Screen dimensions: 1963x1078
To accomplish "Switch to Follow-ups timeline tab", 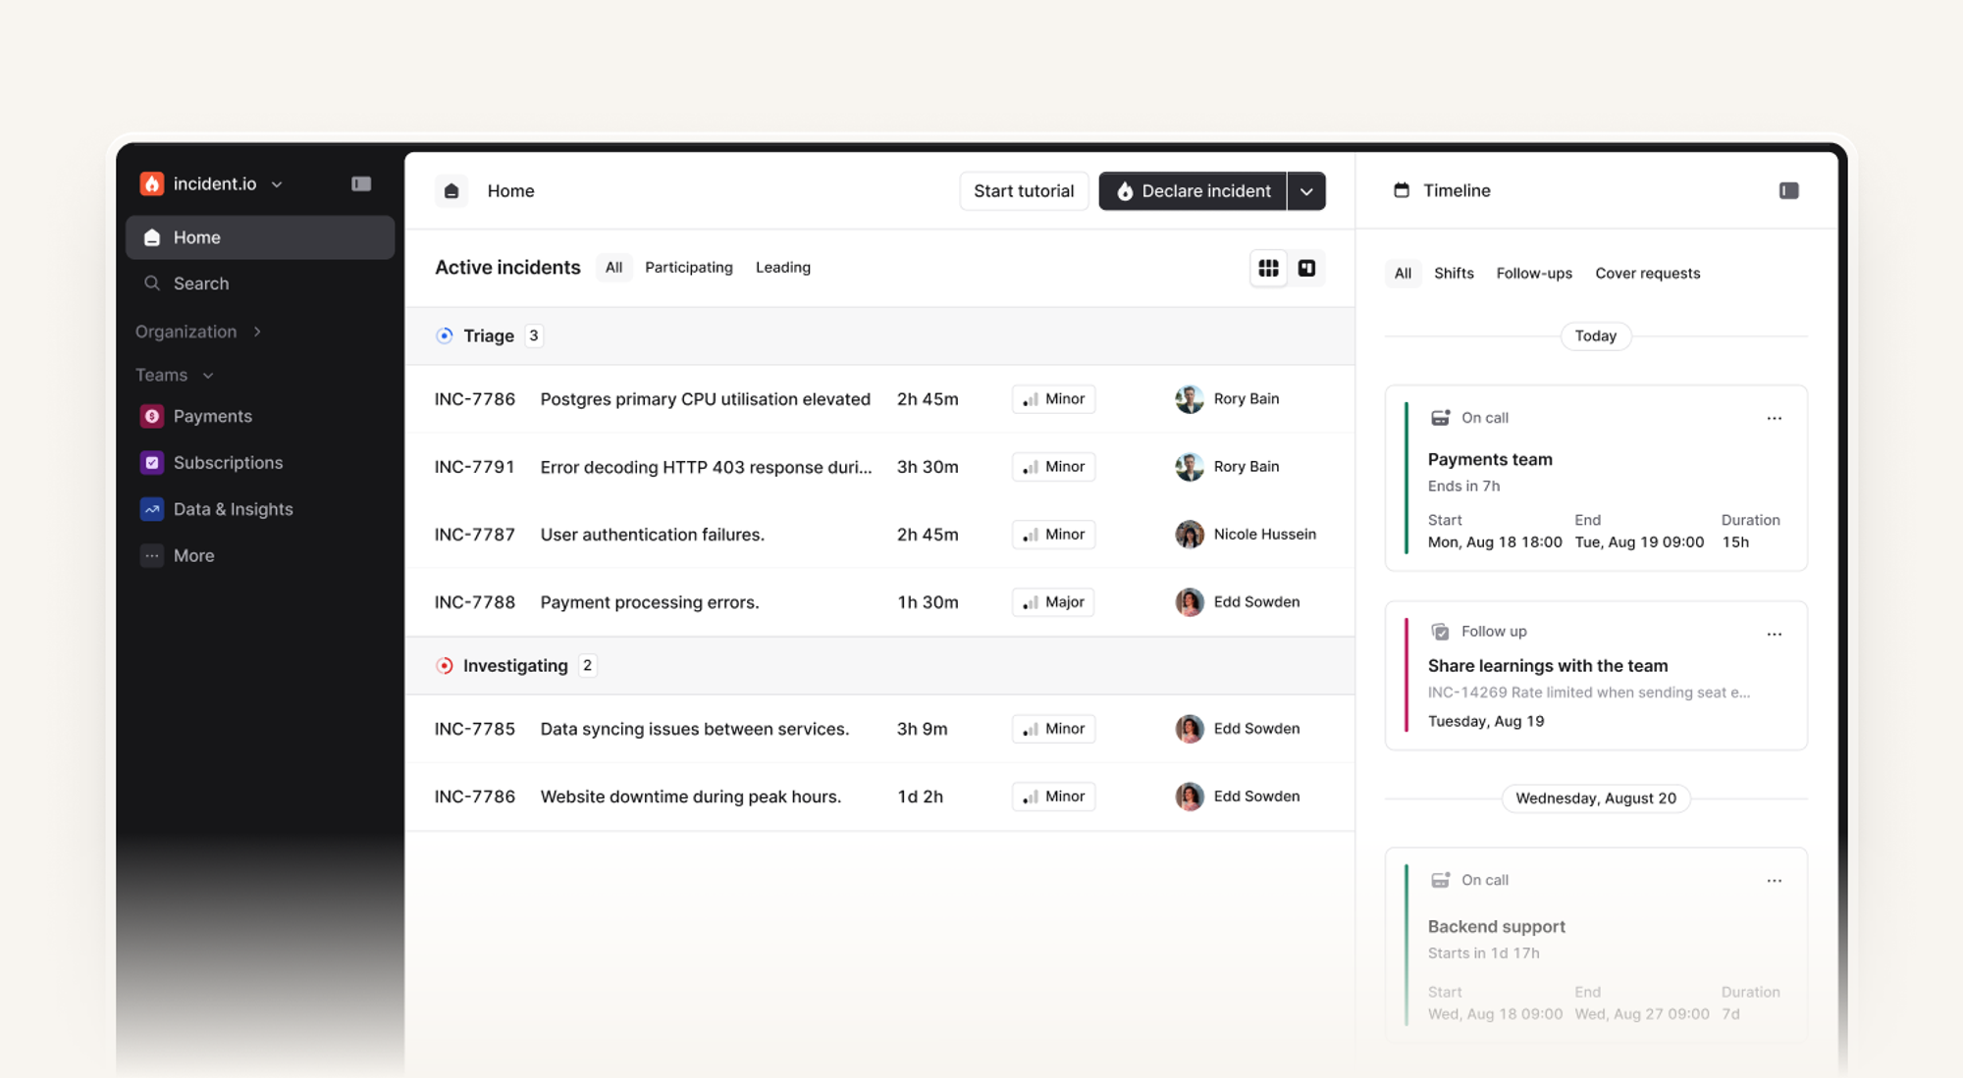I will (1533, 274).
